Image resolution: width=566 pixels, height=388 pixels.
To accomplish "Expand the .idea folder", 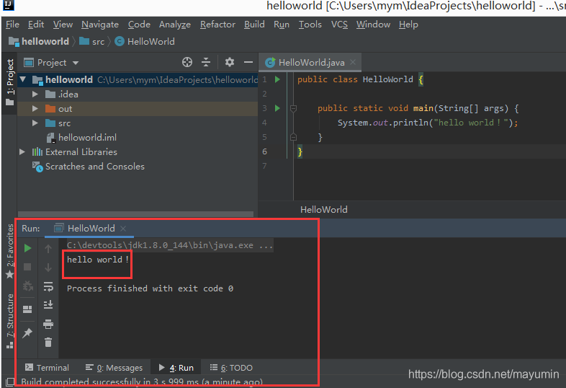I will coord(35,94).
